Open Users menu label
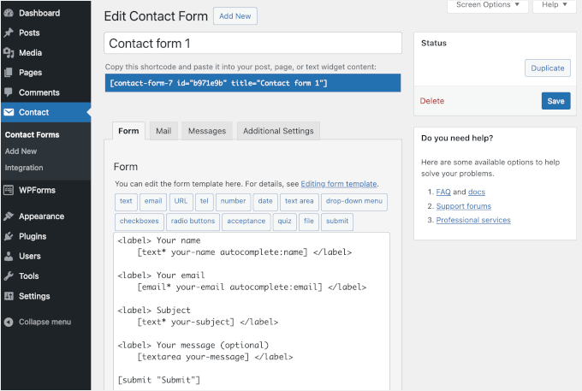 point(30,257)
